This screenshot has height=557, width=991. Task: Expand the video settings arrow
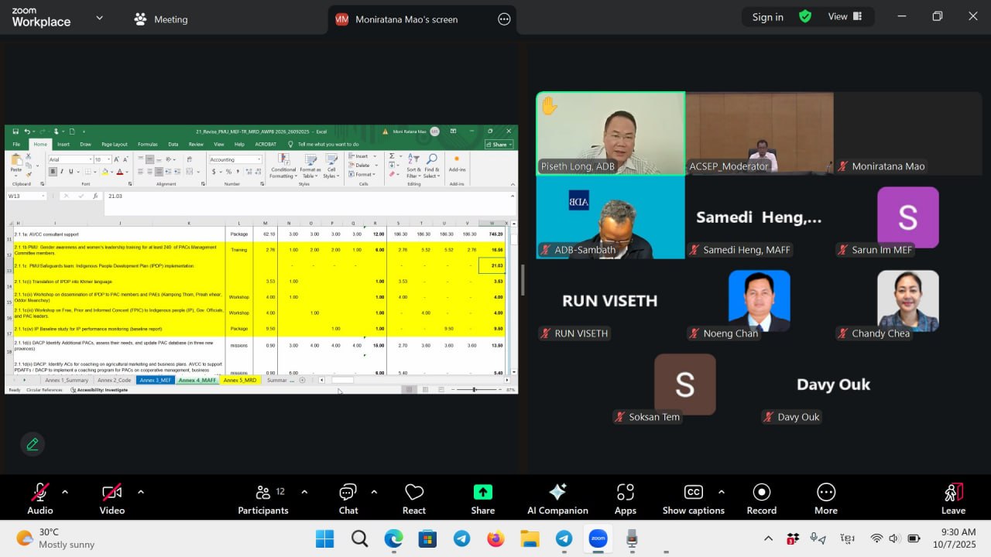(140, 492)
